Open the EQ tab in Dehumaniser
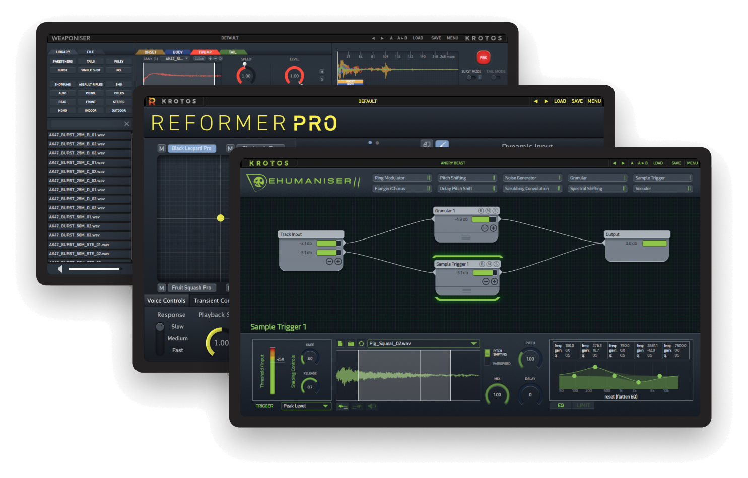Viewport: 748px width, 478px height. [x=561, y=406]
